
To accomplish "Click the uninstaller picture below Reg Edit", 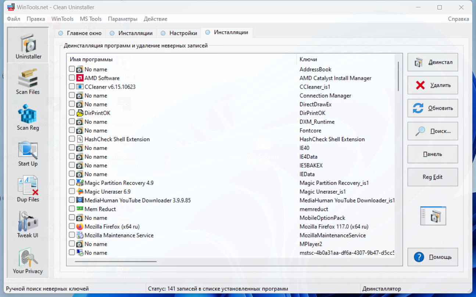I will pyautogui.click(x=433, y=215).
